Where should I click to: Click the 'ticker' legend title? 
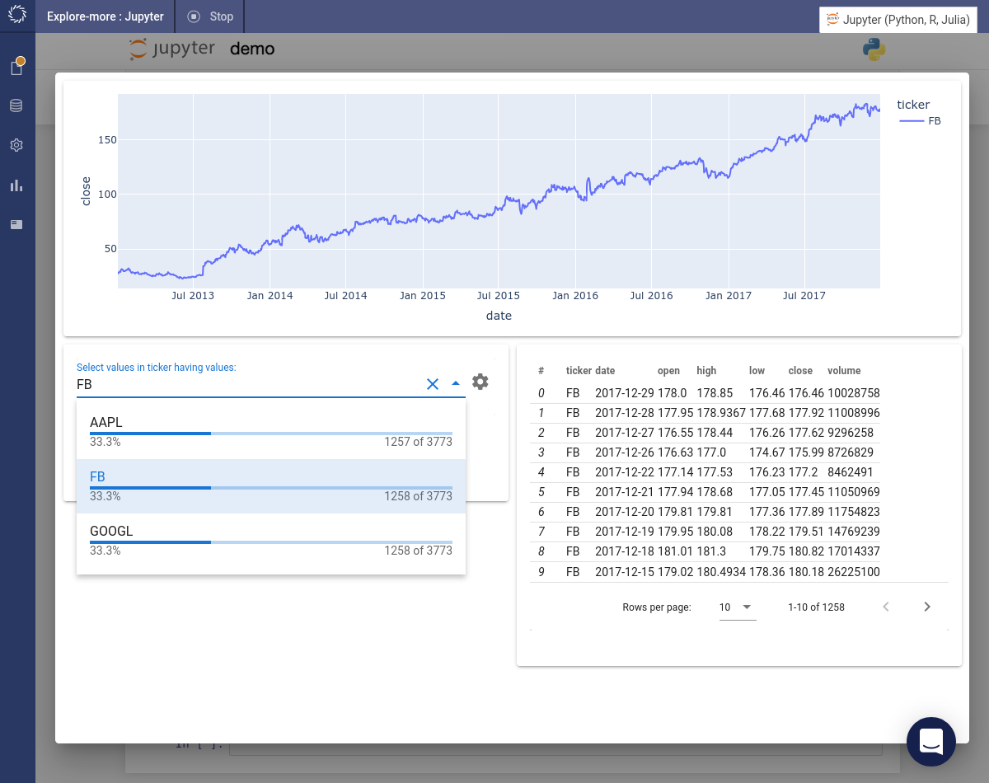913,105
